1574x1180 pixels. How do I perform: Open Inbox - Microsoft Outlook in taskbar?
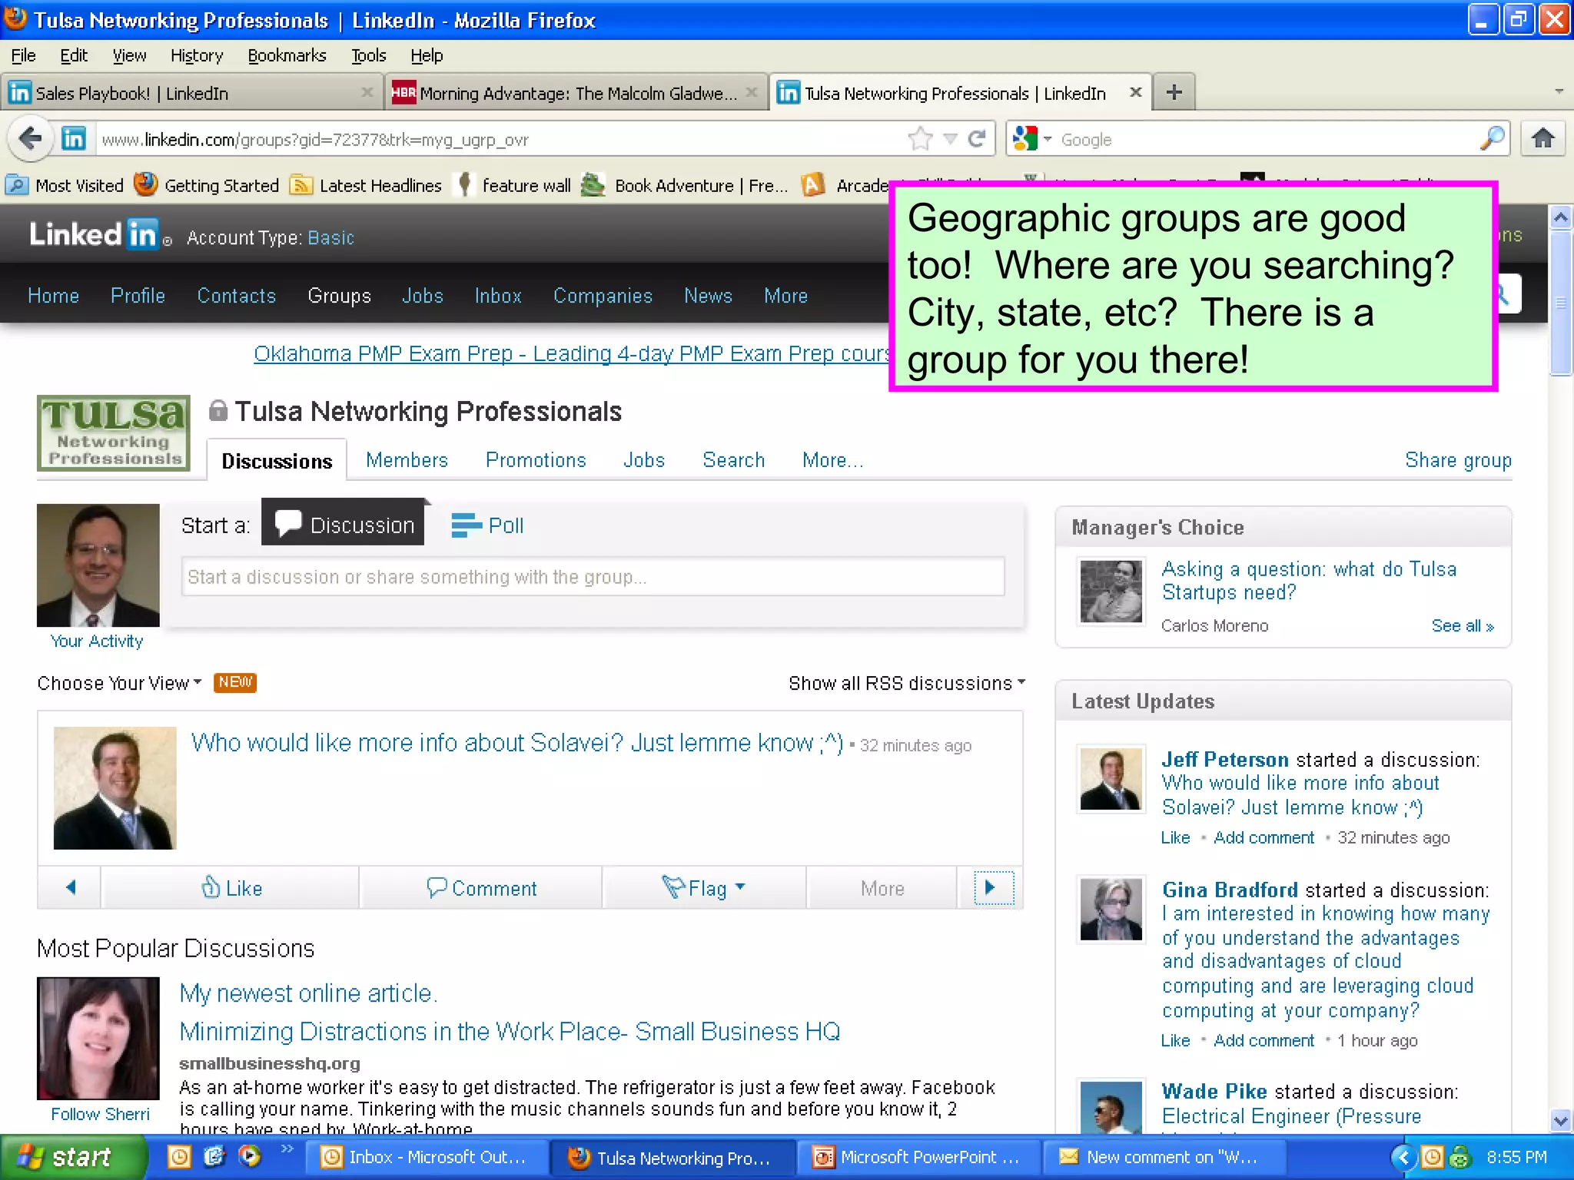tap(427, 1157)
